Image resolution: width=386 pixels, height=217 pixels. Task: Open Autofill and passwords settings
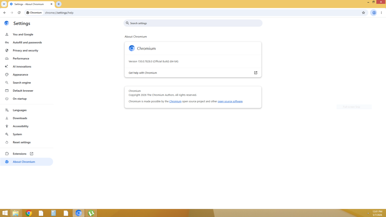[27, 42]
